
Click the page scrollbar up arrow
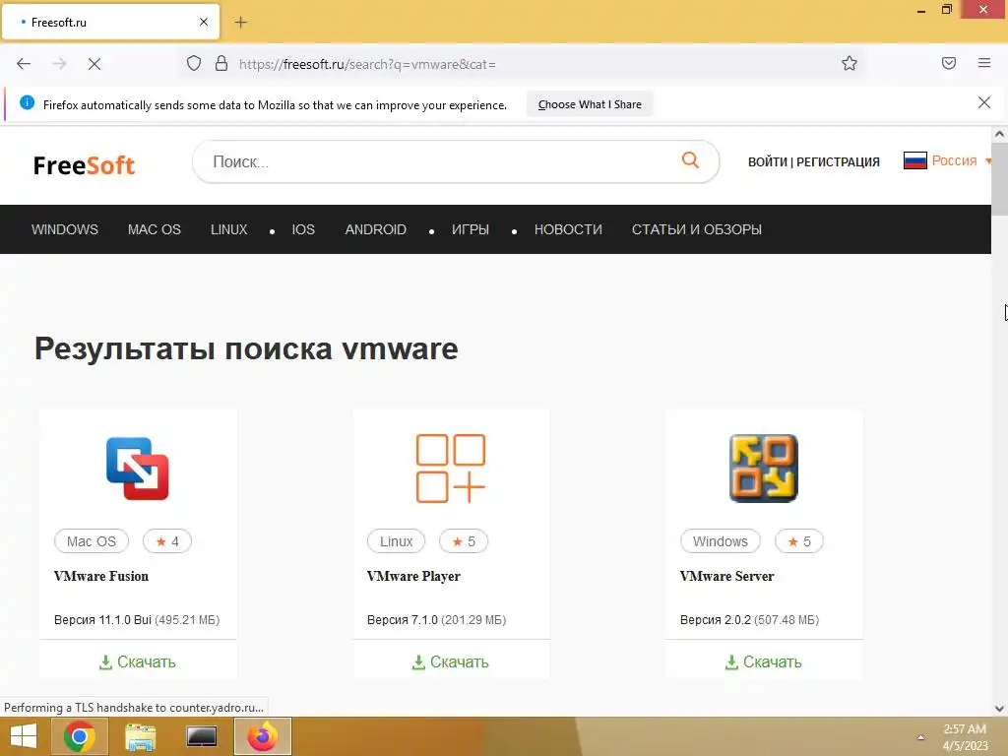[x=999, y=134]
